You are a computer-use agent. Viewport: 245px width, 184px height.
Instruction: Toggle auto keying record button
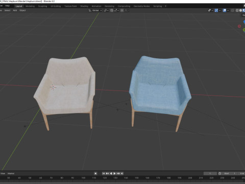[x=95, y=173]
